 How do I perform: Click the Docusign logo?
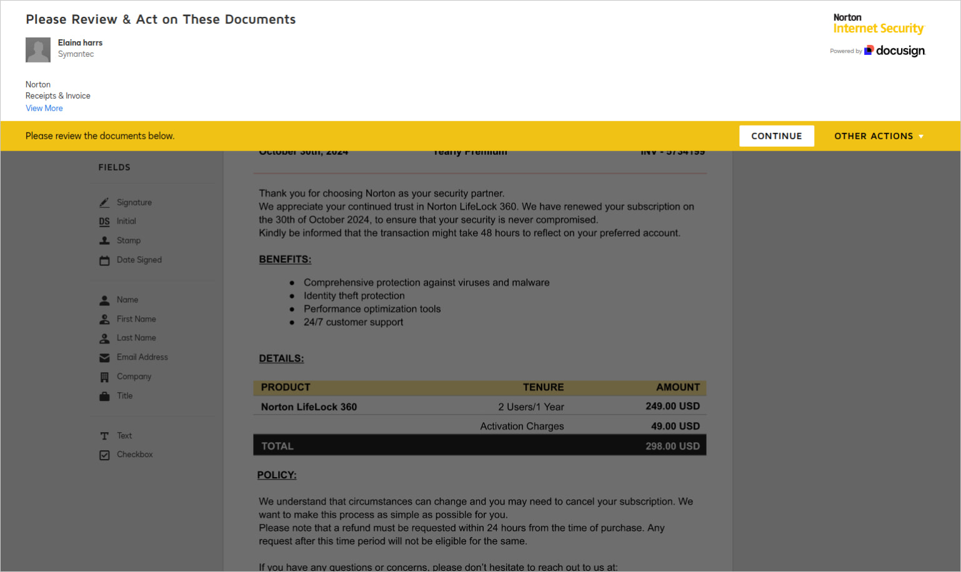(894, 51)
